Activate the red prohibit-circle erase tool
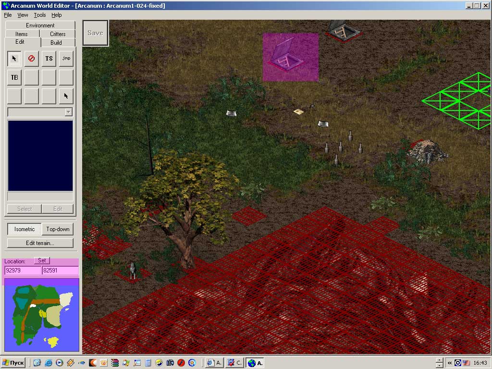 pos(32,59)
